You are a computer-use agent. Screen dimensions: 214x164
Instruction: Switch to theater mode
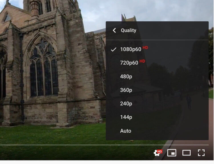click(186, 153)
